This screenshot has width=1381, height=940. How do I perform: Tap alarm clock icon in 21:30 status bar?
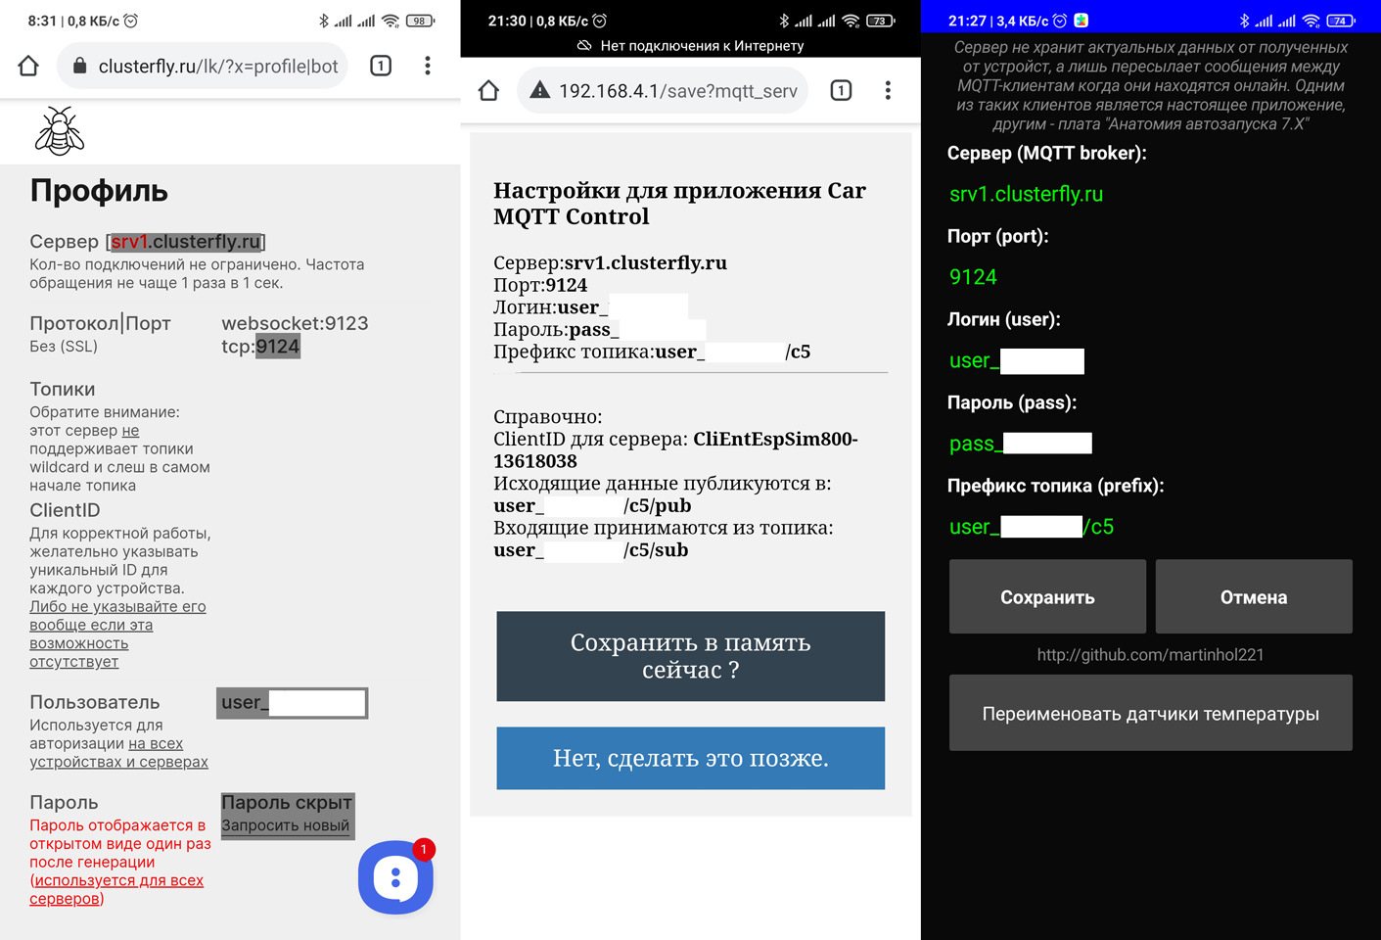(600, 21)
